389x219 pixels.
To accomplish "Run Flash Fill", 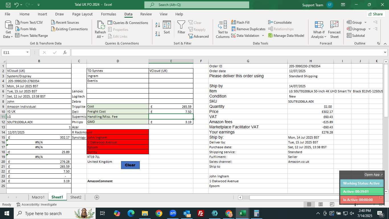I will (x=240, y=22).
